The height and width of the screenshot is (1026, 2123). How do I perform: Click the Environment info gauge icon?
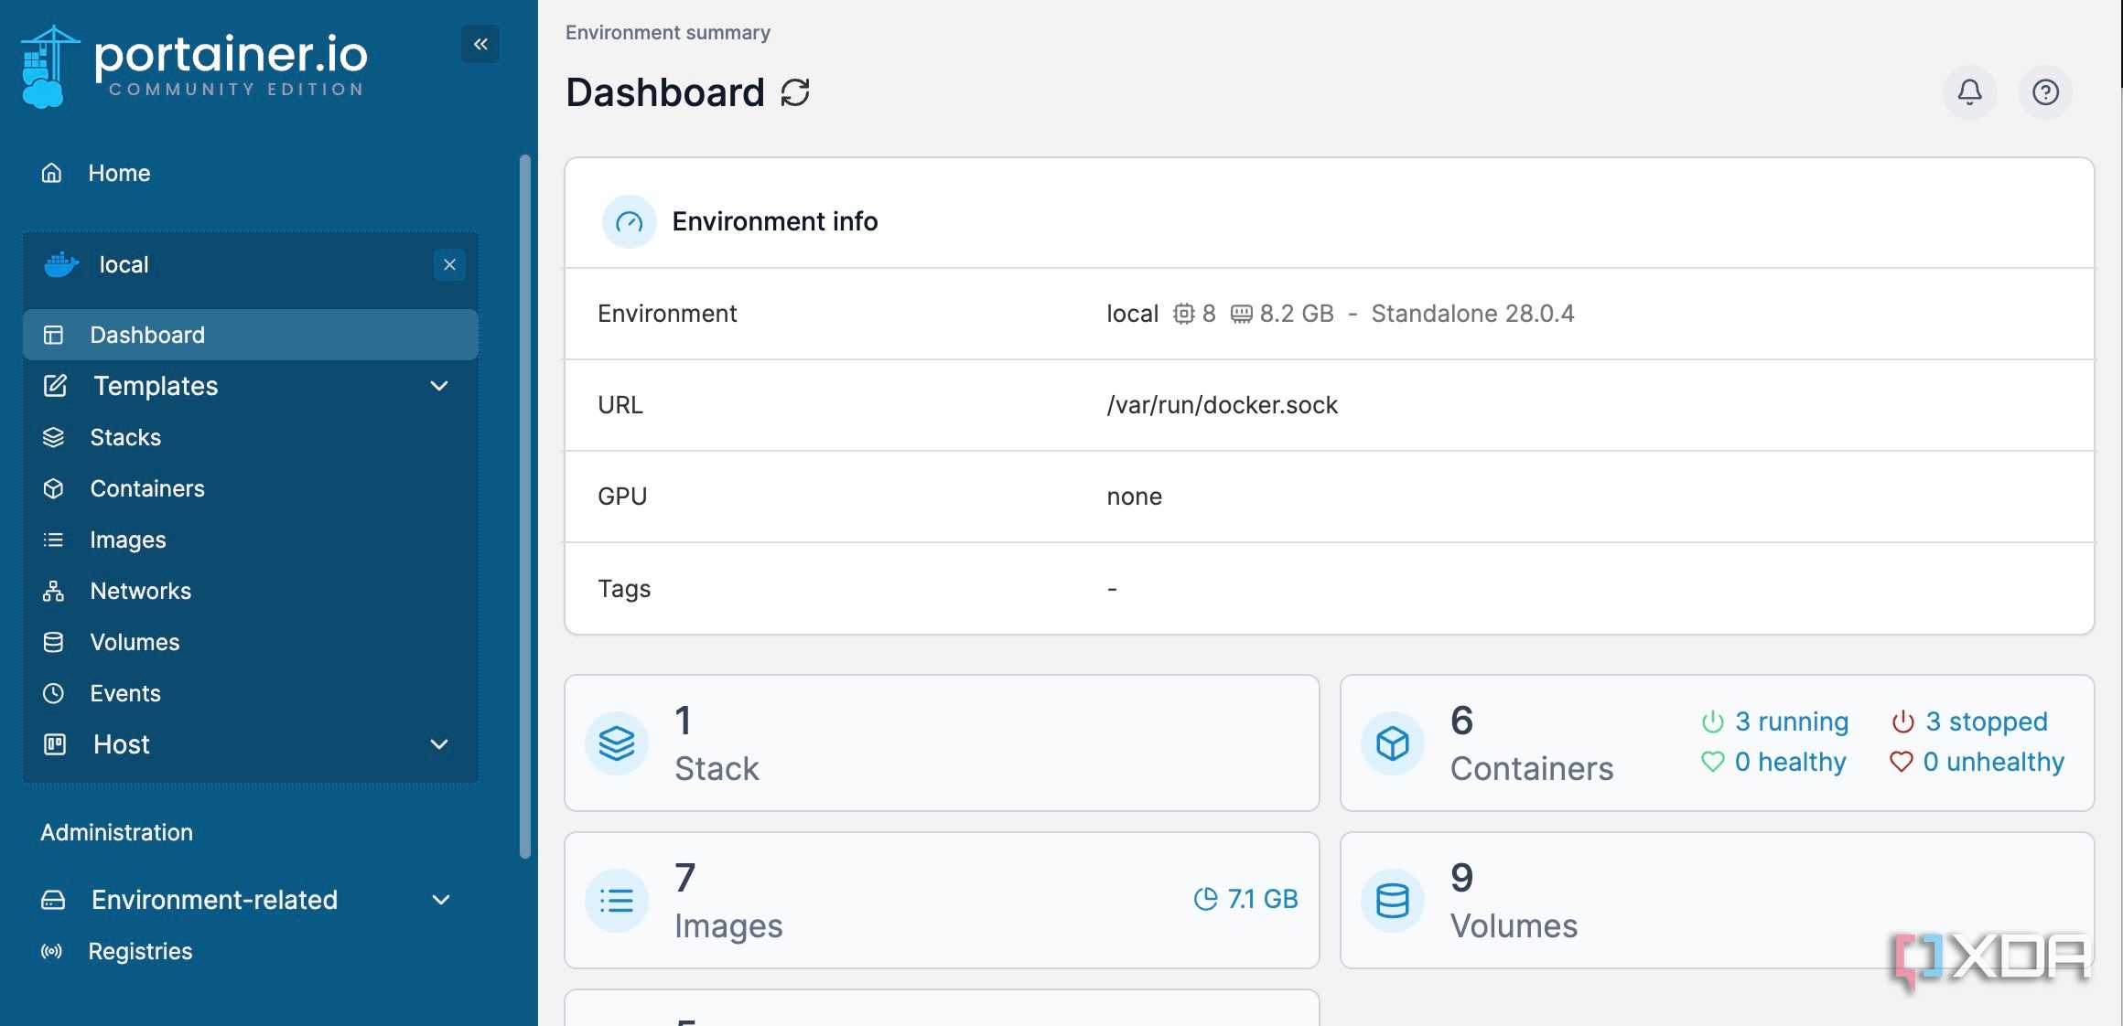[630, 221]
